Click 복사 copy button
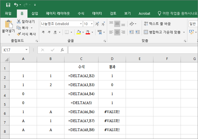 click(x=23, y=28)
